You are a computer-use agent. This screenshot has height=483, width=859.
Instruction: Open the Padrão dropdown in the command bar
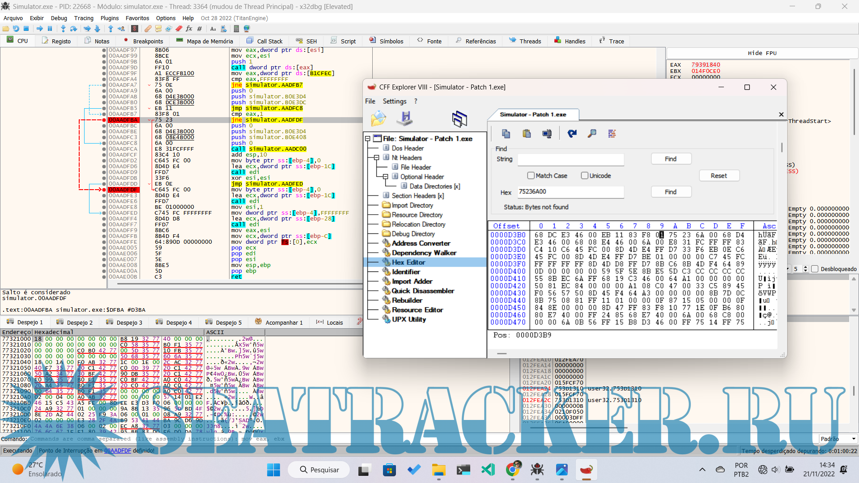tap(838, 439)
